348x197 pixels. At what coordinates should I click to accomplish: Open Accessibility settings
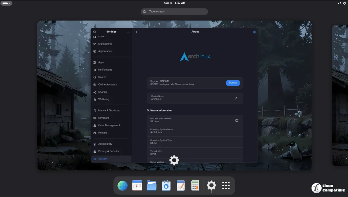click(x=111, y=144)
